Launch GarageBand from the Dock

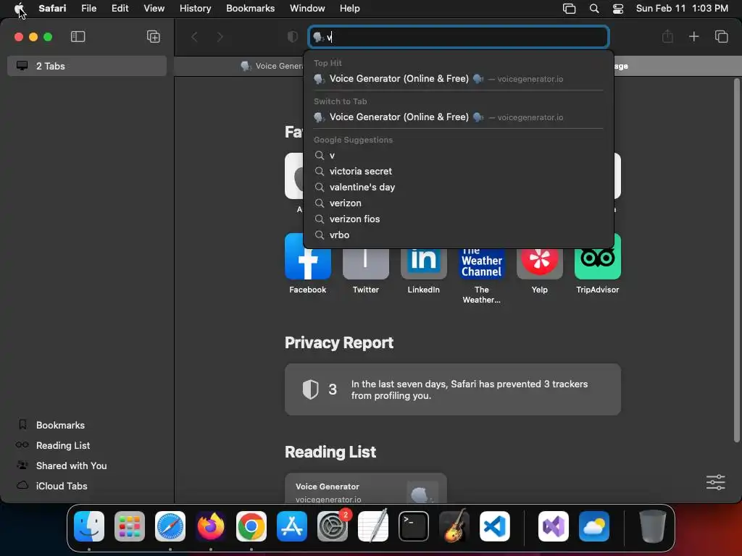tap(454, 526)
